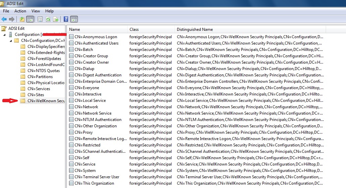Open Properties from the toolbar
The height and width of the screenshot is (188, 346).
[x=40, y=19]
